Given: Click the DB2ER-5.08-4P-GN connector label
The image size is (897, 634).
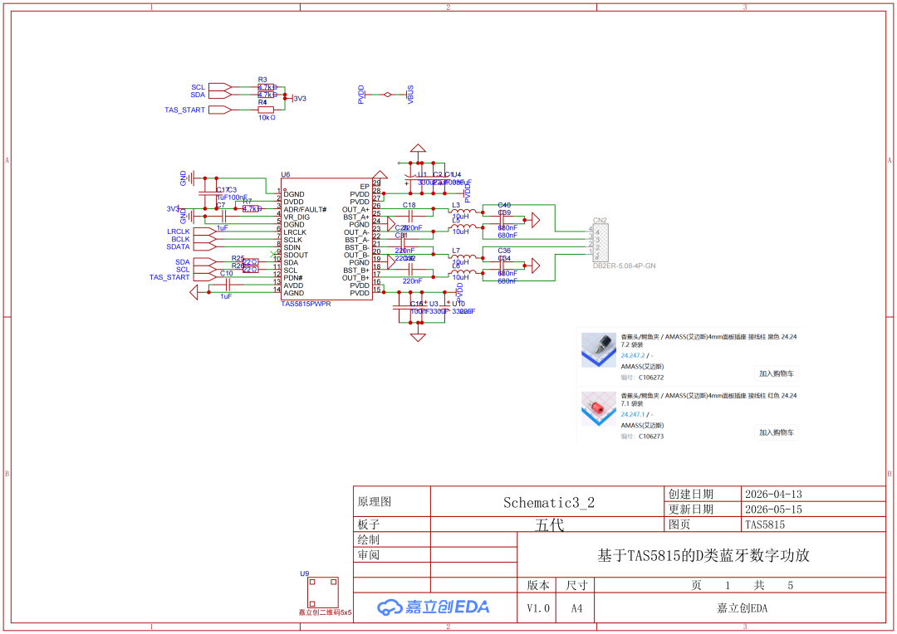Looking at the screenshot, I should point(624,266).
